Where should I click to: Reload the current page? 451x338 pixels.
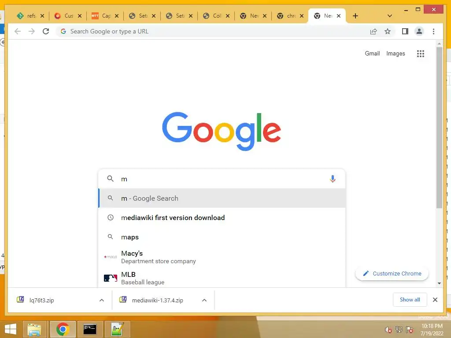[x=46, y=31]
